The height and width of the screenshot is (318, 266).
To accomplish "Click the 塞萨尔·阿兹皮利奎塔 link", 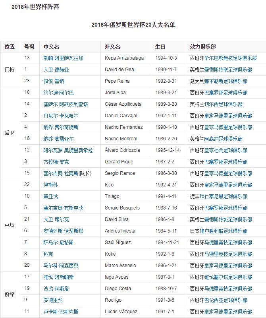I will [x=66, y=105].
